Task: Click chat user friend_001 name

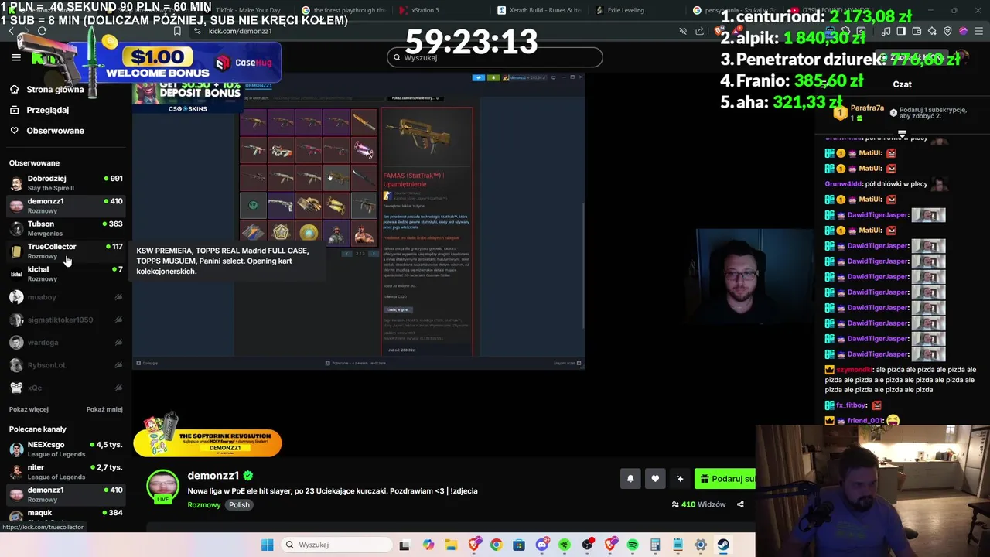Action: click(865, 421)
